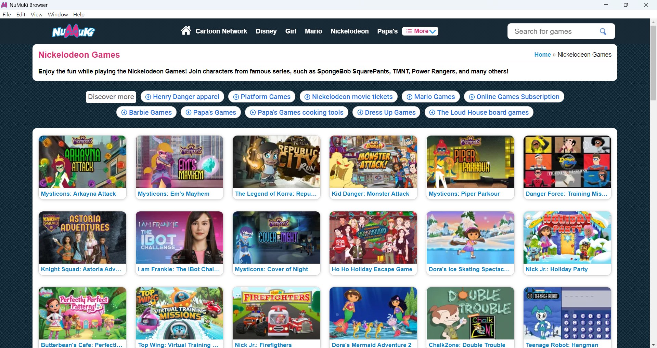This screenshot has width=657, height=348.
Task: Open Danger Force: Training Missions thumbnail
Action: point(567,162)
